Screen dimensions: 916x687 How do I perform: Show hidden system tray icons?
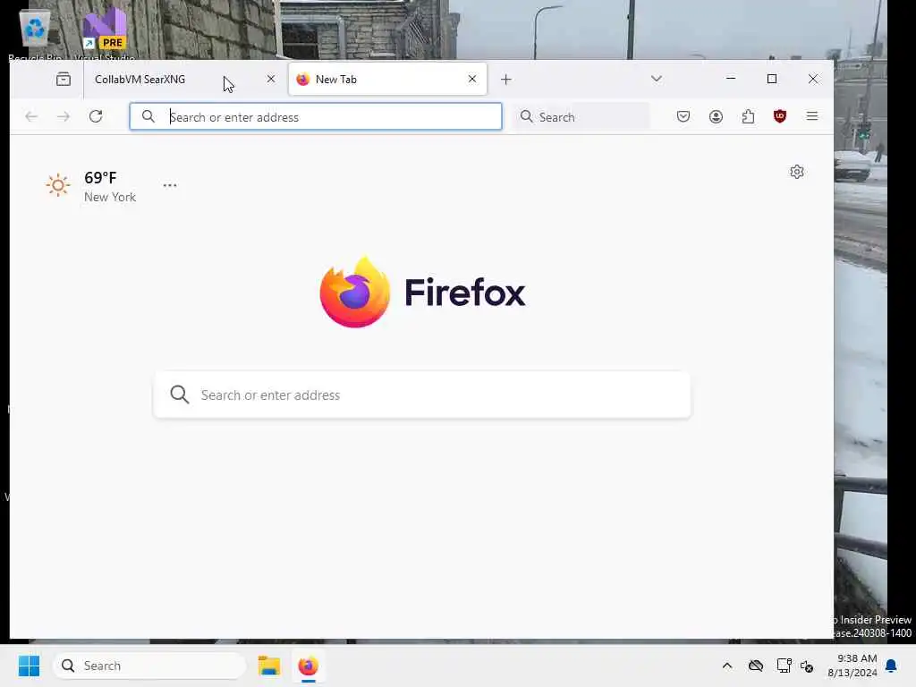point(726,666)
